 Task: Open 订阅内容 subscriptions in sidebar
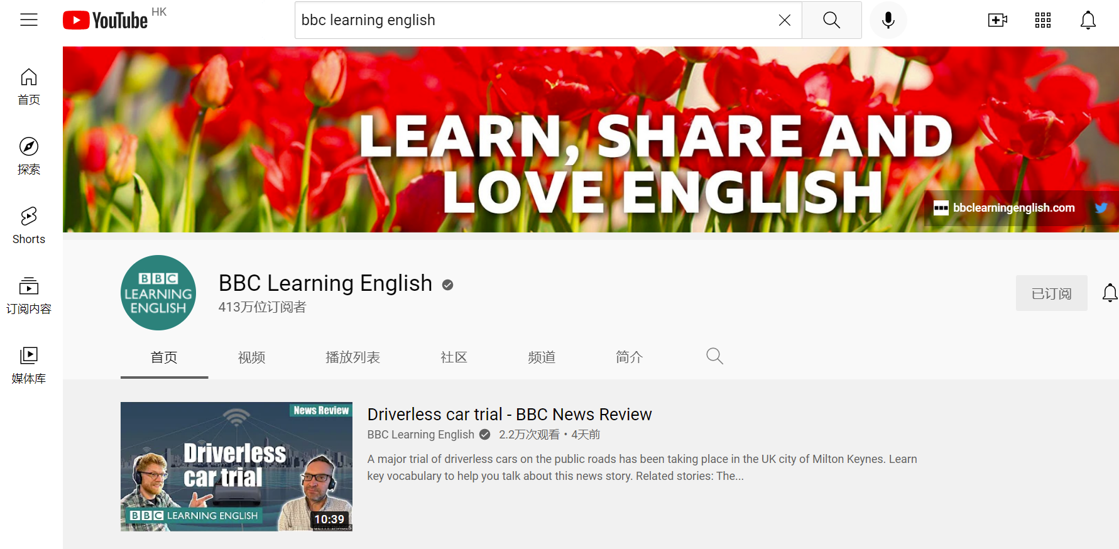29,296
